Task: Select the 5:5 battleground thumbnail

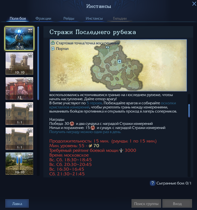Action: [x=19, y=38]
